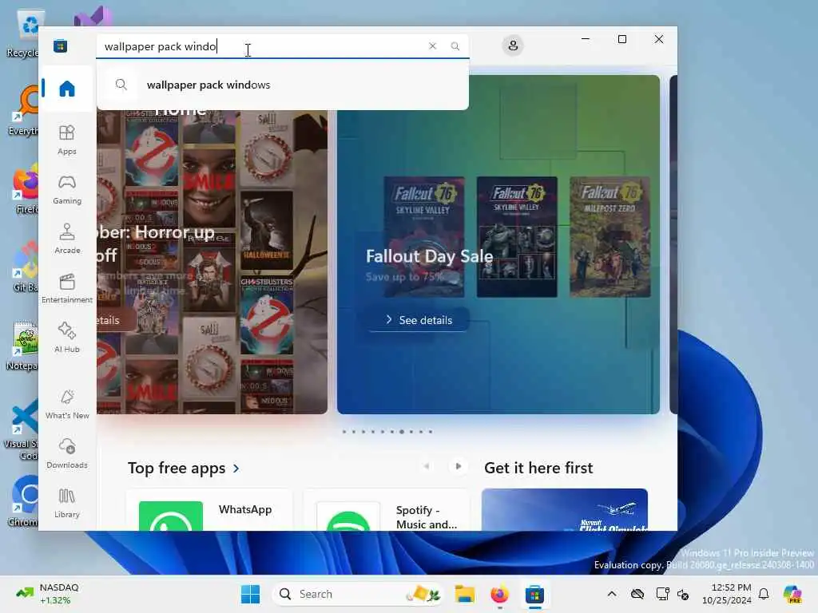Click the magnifier search button in box
Image resolution: width=818 pixels, height=613 pixels.
click(455, 45)
